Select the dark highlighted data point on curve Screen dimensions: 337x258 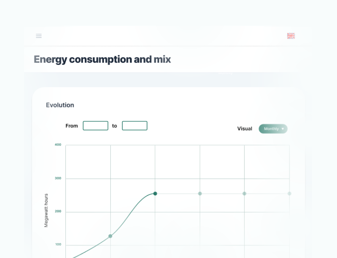(x=155, y=193)
